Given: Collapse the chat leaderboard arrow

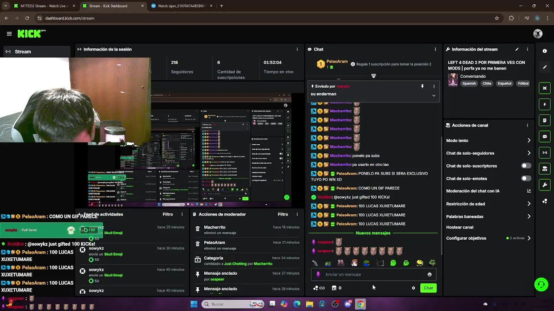Looking at the screenshot, I should pos(374,76).
